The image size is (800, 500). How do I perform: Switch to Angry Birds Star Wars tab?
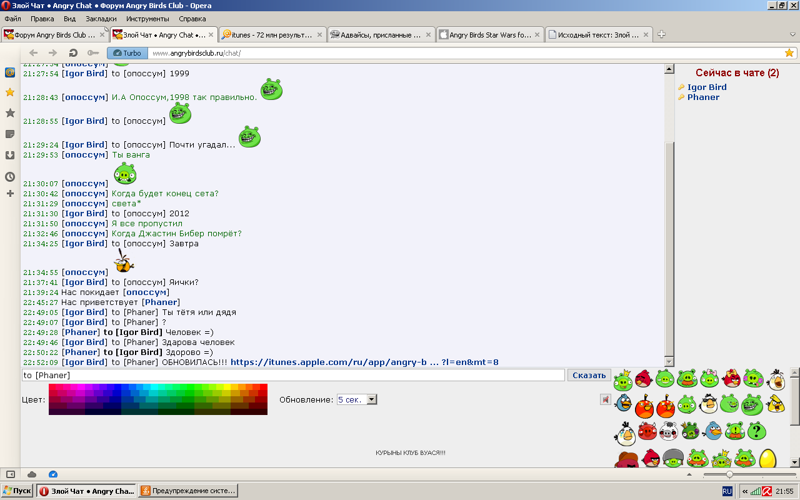click(490, 35)
